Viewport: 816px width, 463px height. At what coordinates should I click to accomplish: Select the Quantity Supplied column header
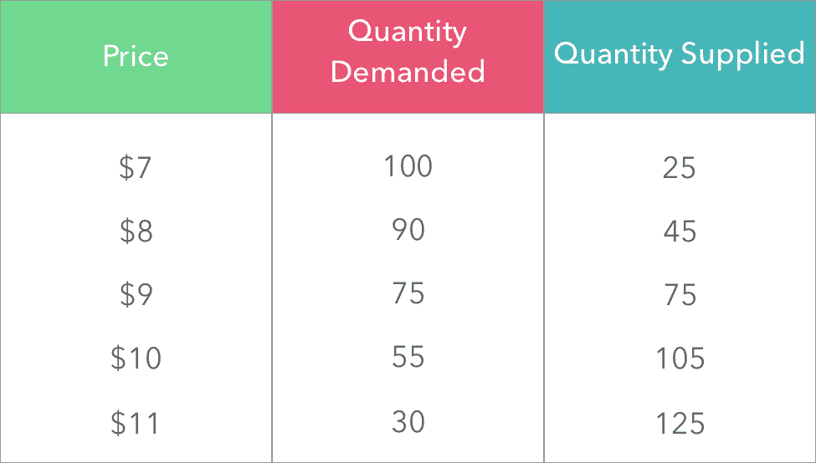(680, 57)
